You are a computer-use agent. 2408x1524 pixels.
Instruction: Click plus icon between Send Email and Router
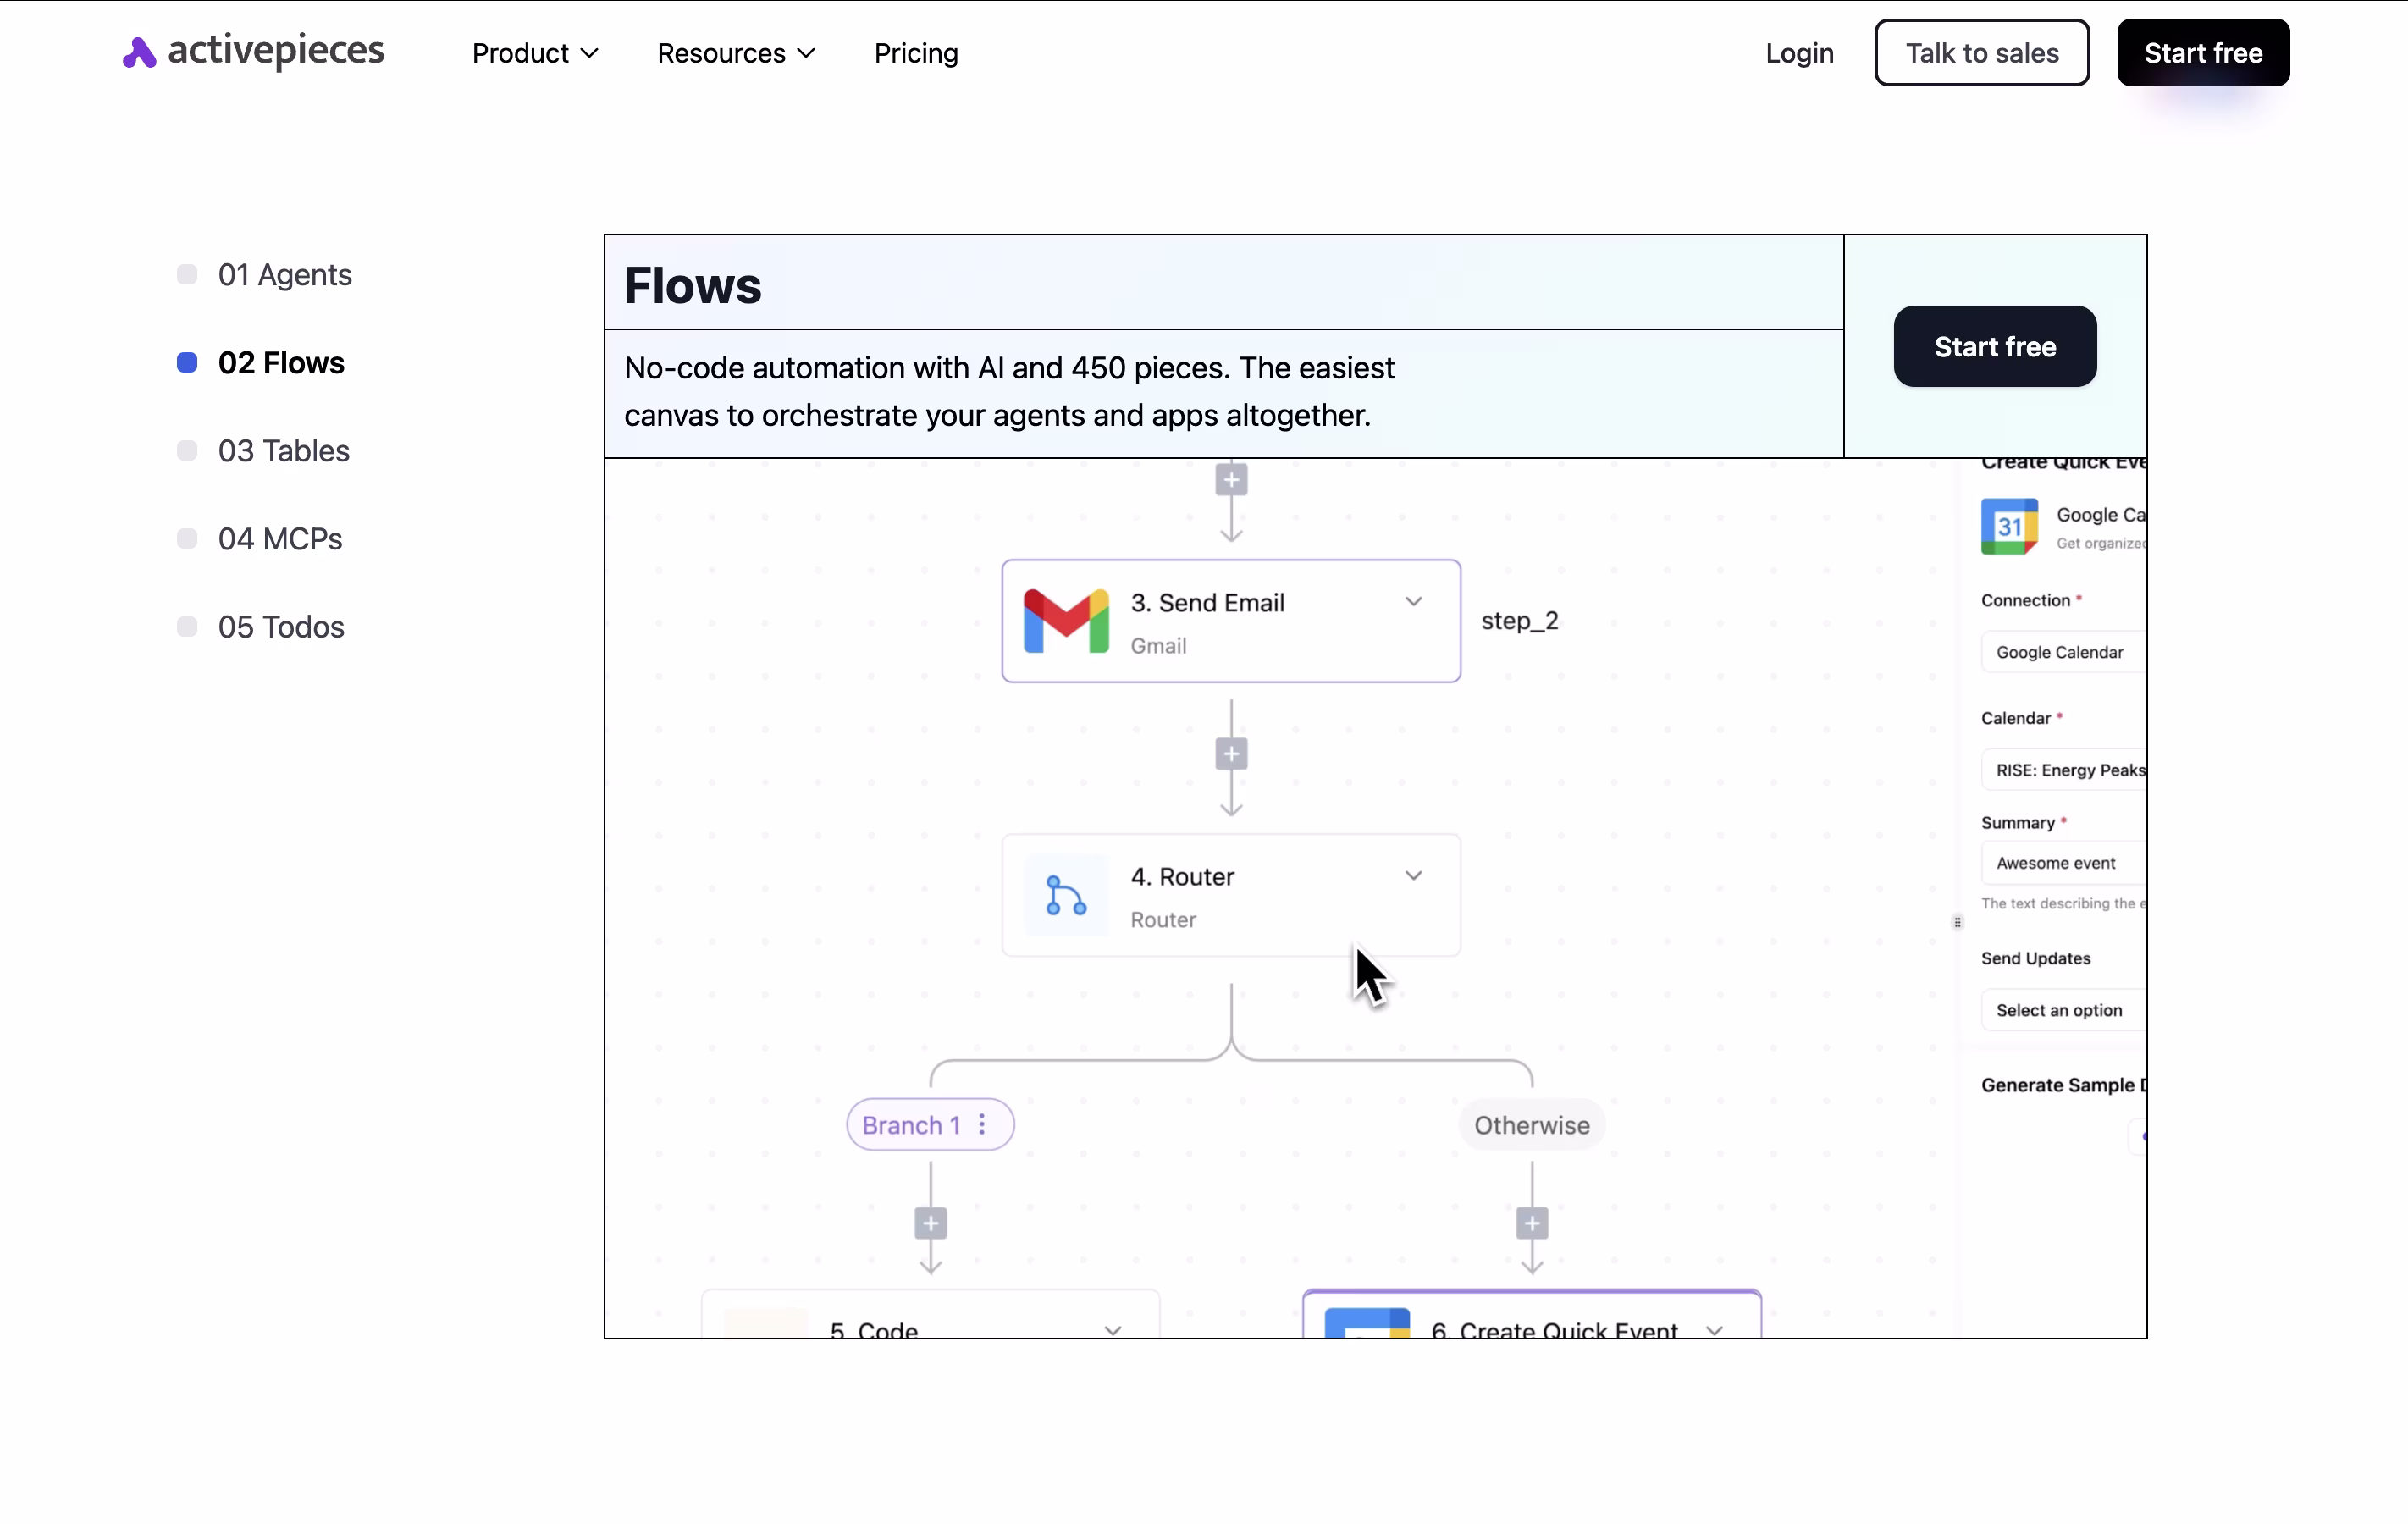click(1231, 754)
